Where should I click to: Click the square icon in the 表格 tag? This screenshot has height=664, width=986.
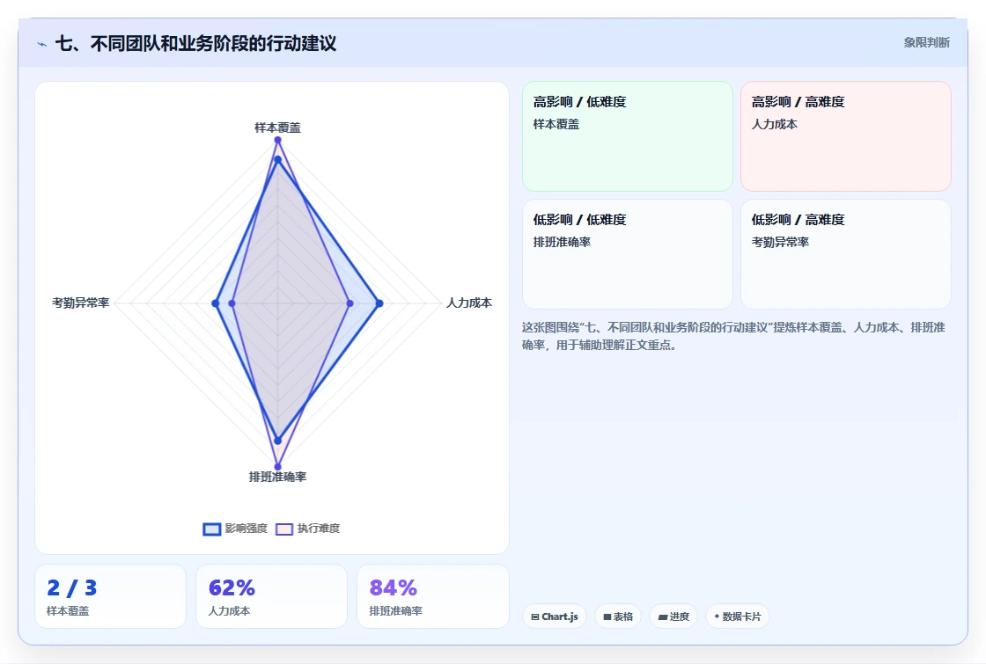pyautogui.click(x=607, y=617)
